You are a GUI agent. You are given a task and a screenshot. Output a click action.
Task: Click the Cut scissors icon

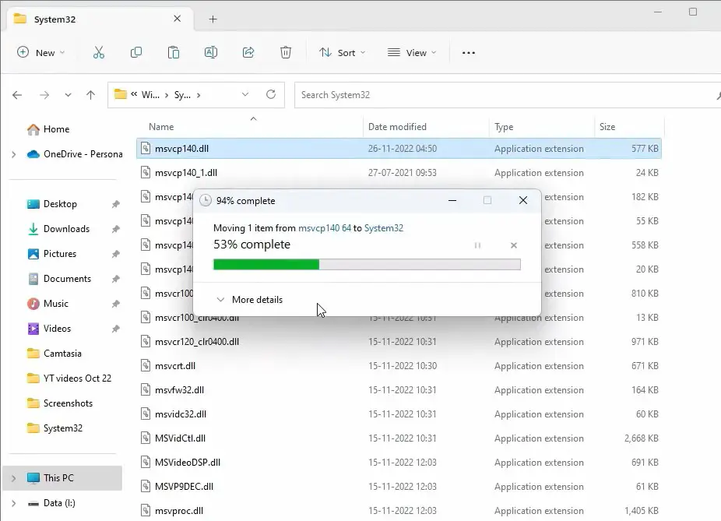98,52
